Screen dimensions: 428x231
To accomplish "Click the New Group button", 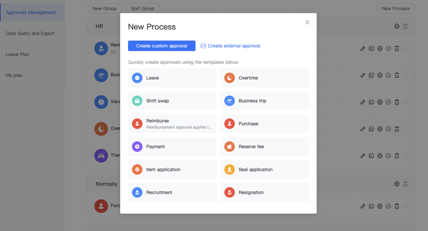I will [x=105, y=8].
